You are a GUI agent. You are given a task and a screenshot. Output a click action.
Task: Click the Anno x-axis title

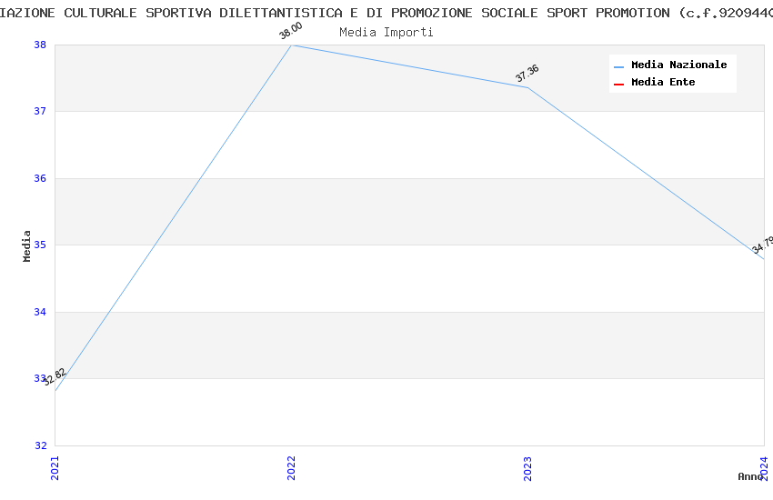[750, 476]
